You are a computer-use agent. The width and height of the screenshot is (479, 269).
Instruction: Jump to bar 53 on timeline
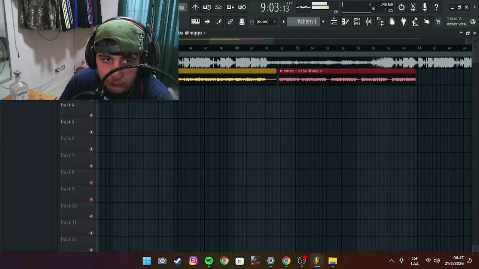[298, 48]
